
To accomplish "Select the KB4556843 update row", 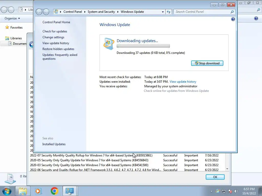I will 127,160.
